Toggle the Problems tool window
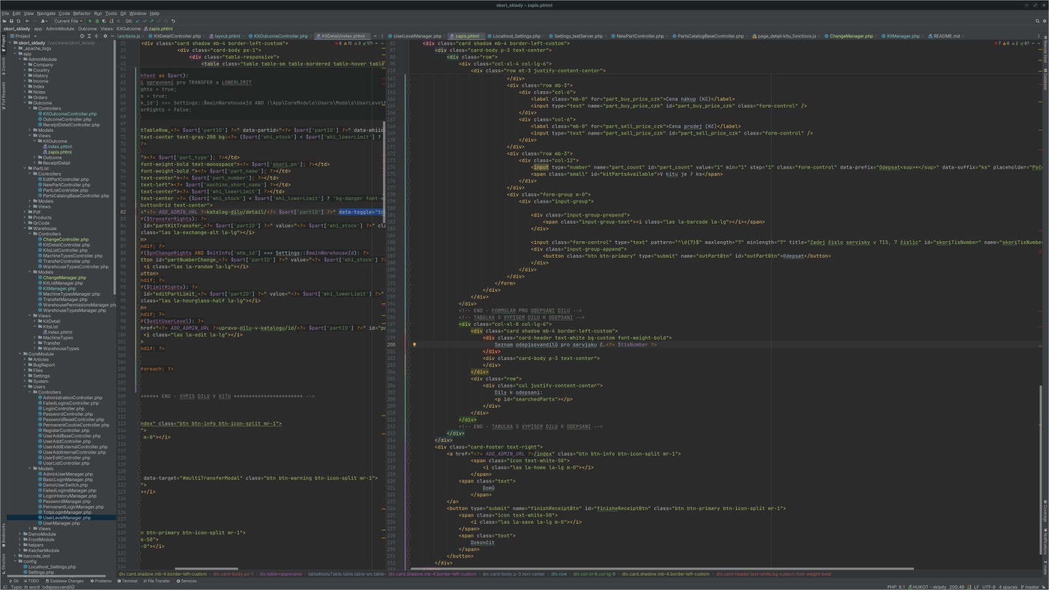1049x590 pixels. coord(101,581)
